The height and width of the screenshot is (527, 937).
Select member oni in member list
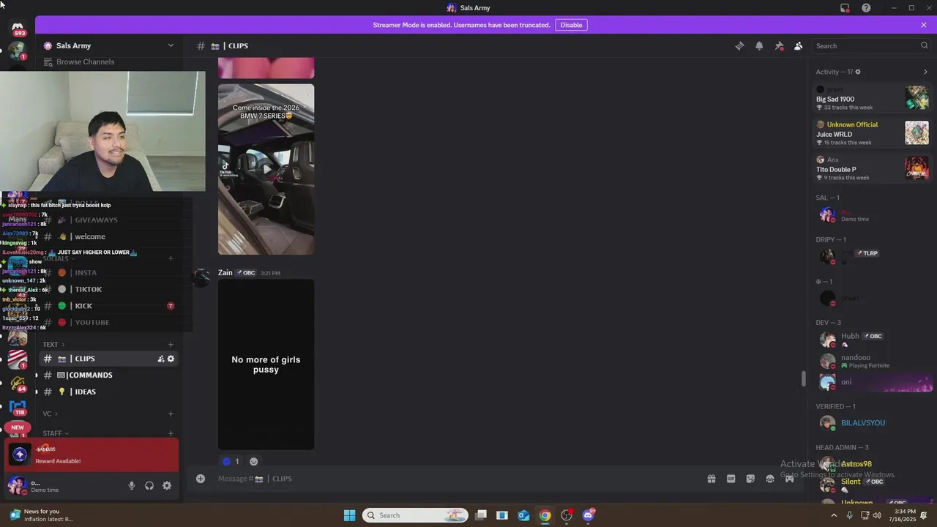pos(872,382)
